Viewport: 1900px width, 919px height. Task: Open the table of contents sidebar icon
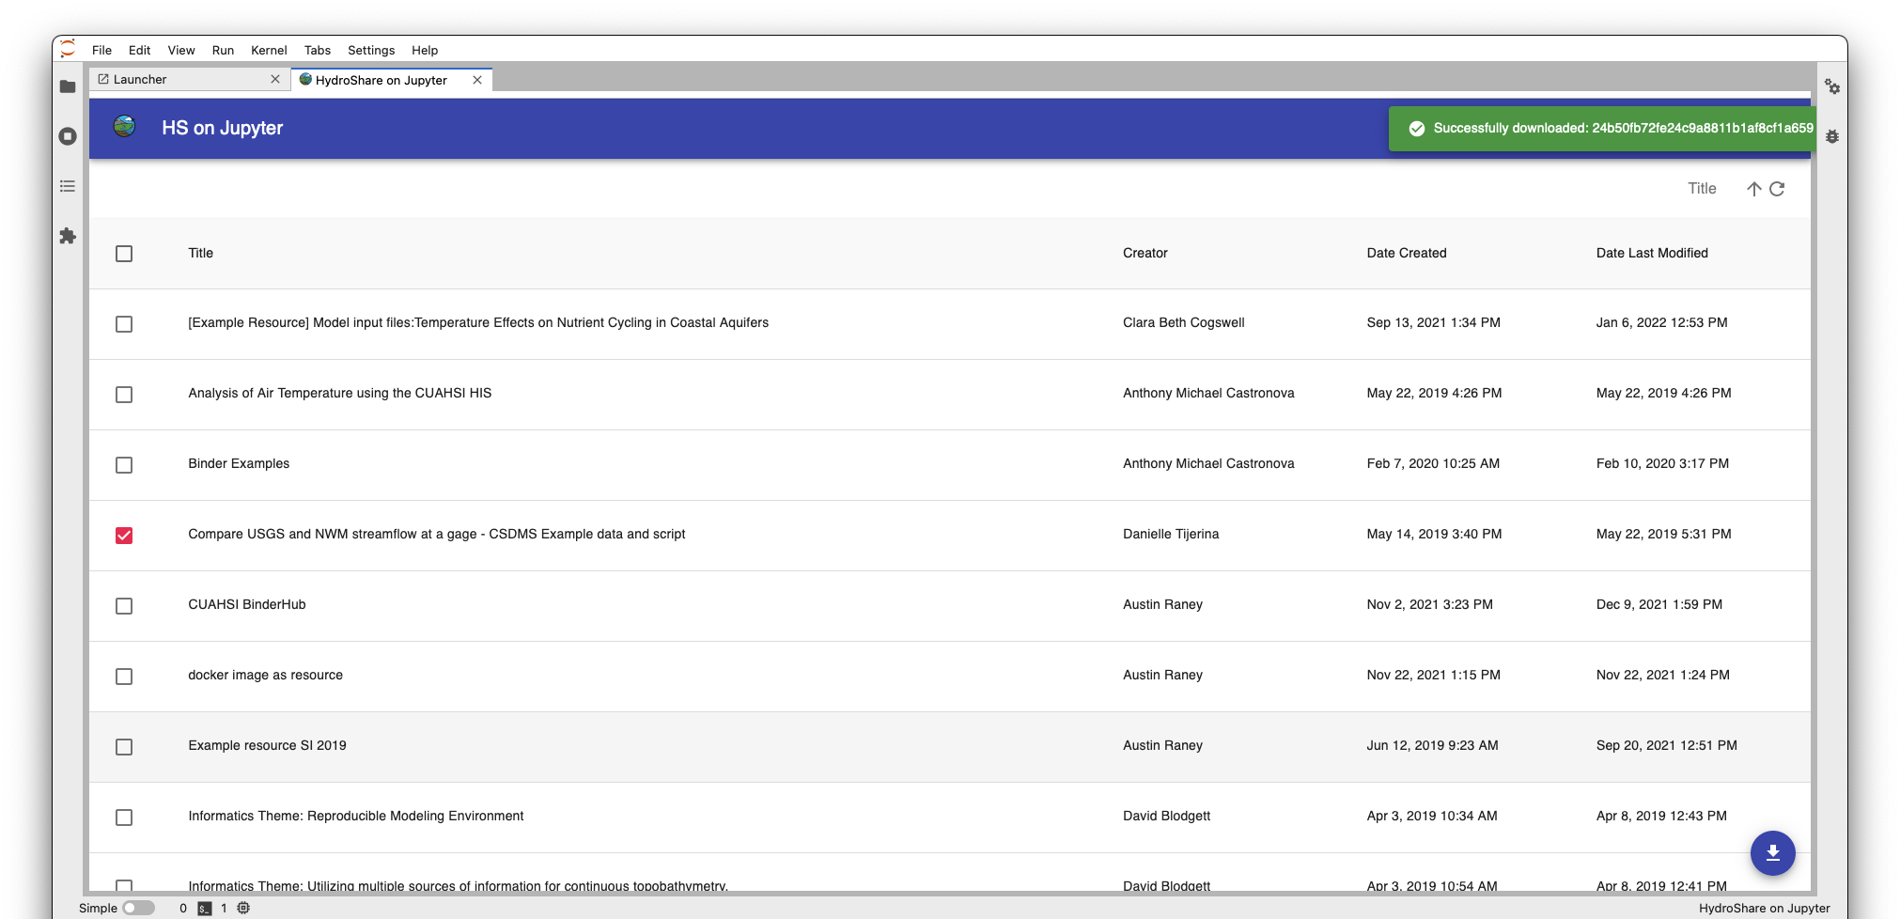coord(68,186)
